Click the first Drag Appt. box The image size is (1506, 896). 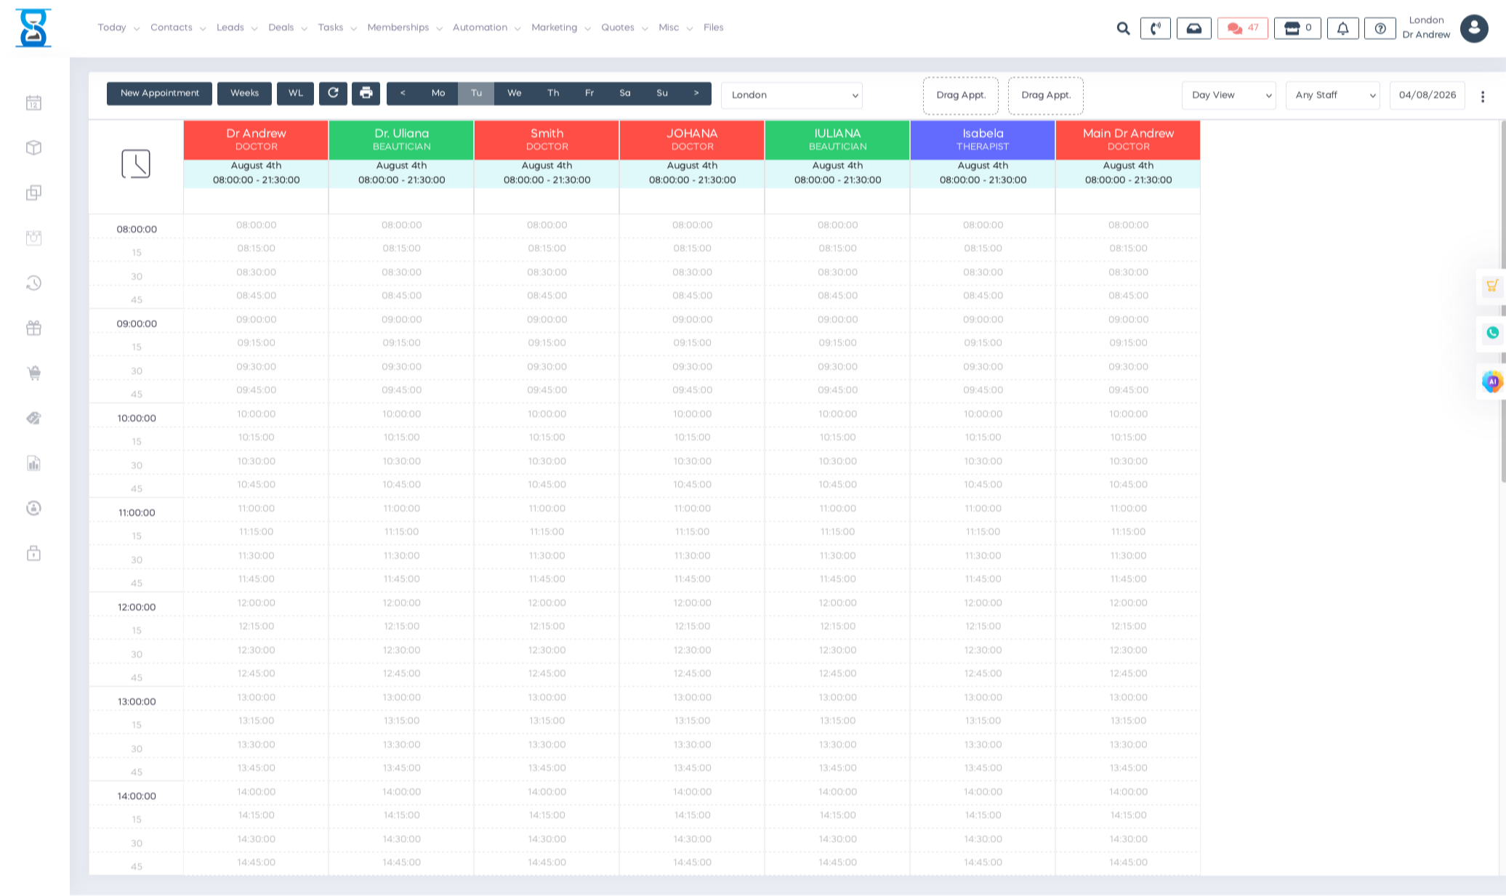click(961, 95)
